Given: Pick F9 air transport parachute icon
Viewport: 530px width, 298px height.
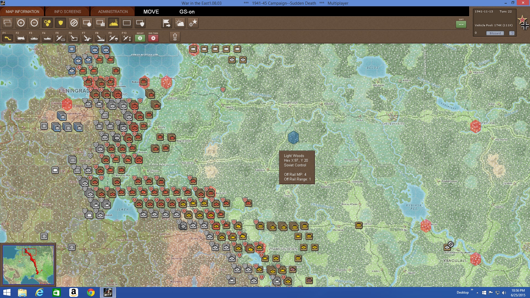Looking at the screenshot, I should (x=113, y=38).
